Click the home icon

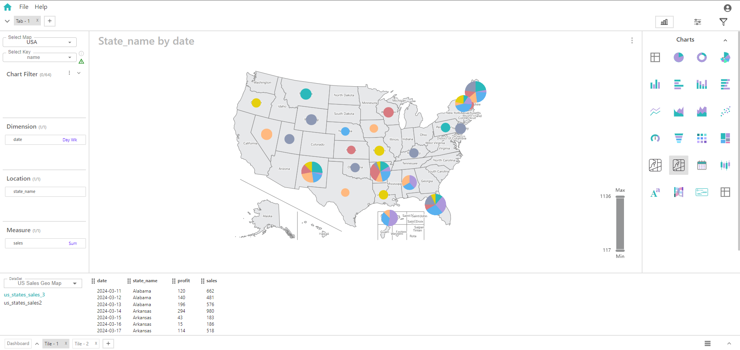point(8,7)
